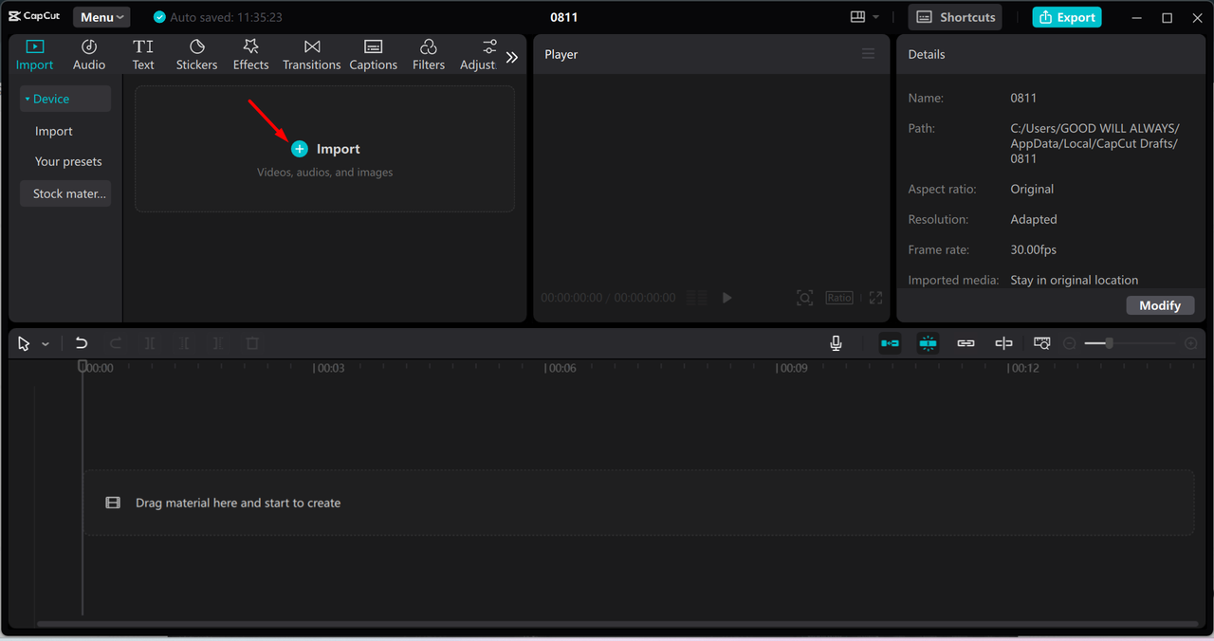Click Stay in original location text
The width and height of the screenshot is (1214, 641).
point(1075,280)
